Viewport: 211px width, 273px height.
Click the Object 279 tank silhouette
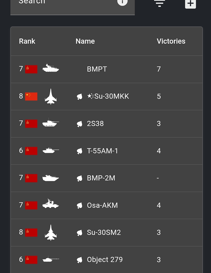(50, 259)
